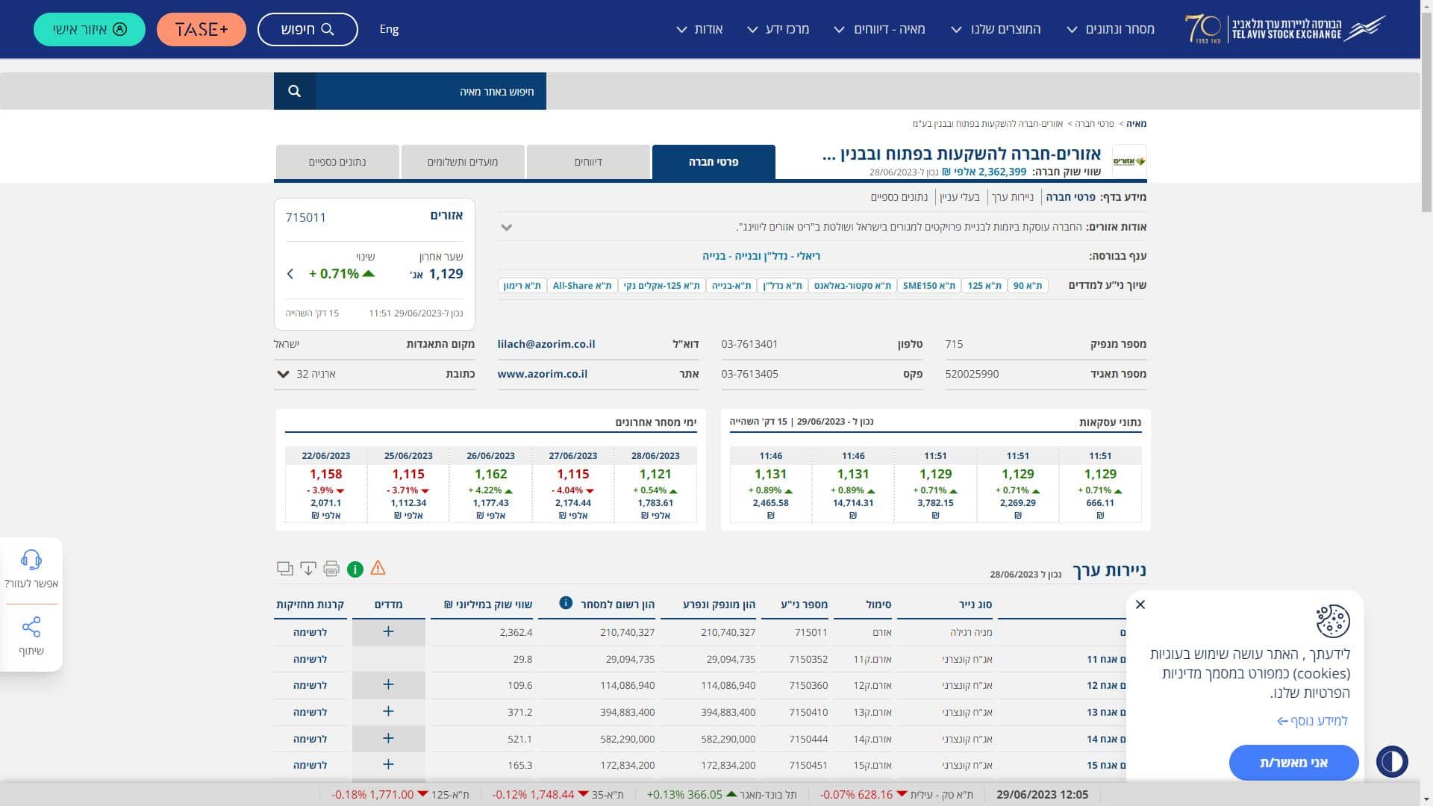1433x806 pixels.
Task: Click the plus icon in the 715011 row
Action: pyautogui.click(x=388, y=632)
